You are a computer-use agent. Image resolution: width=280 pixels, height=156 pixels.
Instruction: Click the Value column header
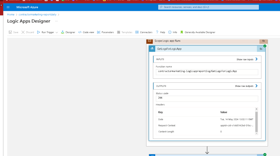224,112
